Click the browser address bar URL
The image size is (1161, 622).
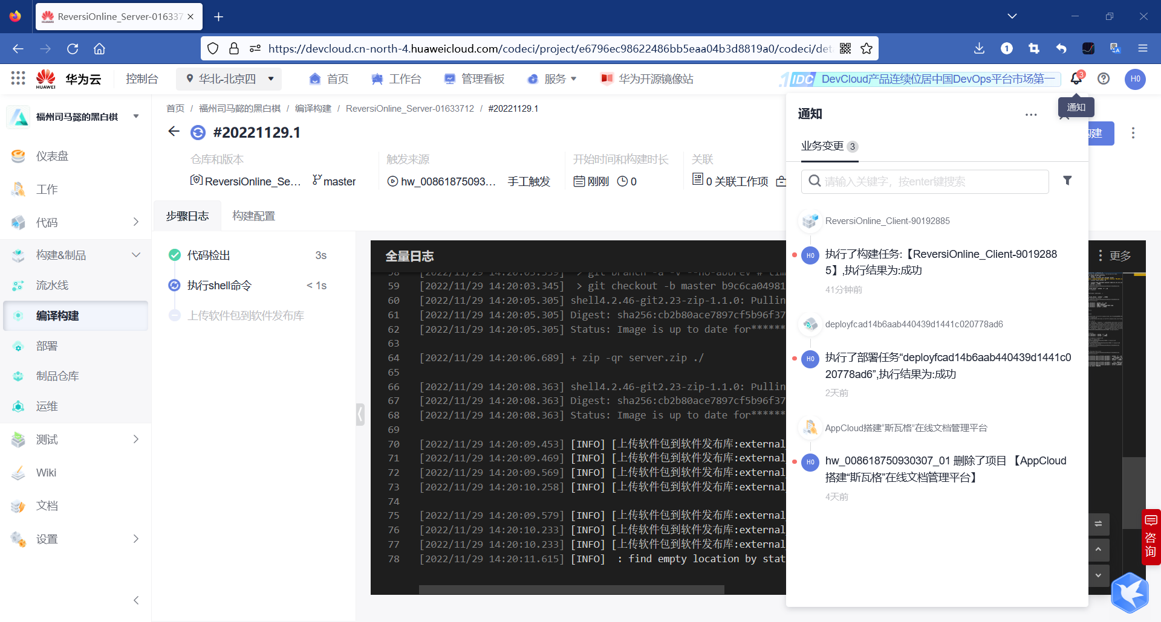(549, 48)
